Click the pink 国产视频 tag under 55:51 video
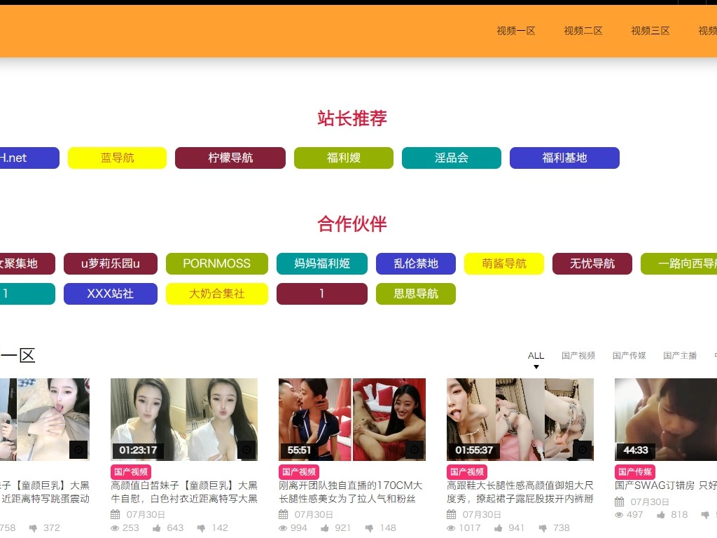This screenshot has height=538, width=717. point(299,472)
